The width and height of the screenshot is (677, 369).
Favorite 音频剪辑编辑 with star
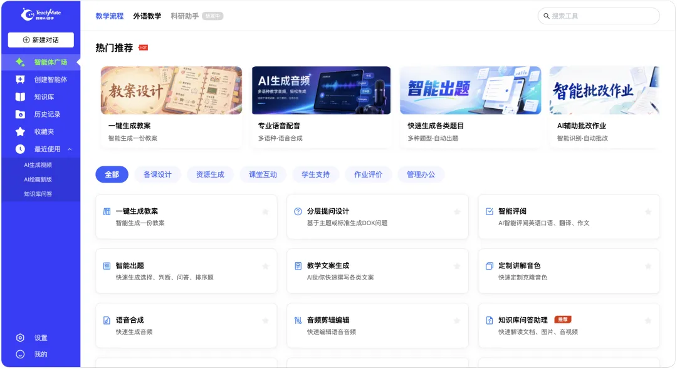[457, 321]
